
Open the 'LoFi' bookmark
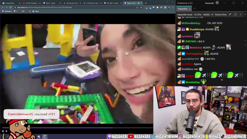[x=22, y=11]
